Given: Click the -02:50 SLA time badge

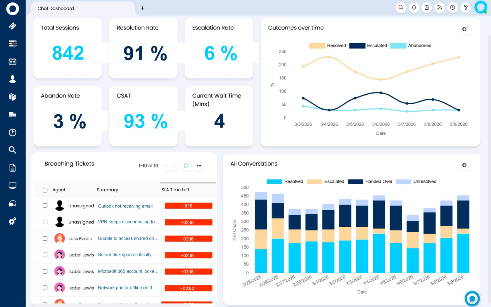Looking at the screenshot, I should click(189, 288).
